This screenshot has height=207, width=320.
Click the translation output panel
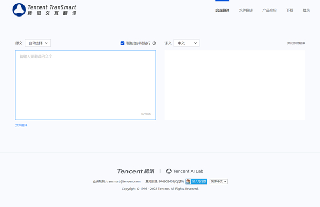point(235,85)
